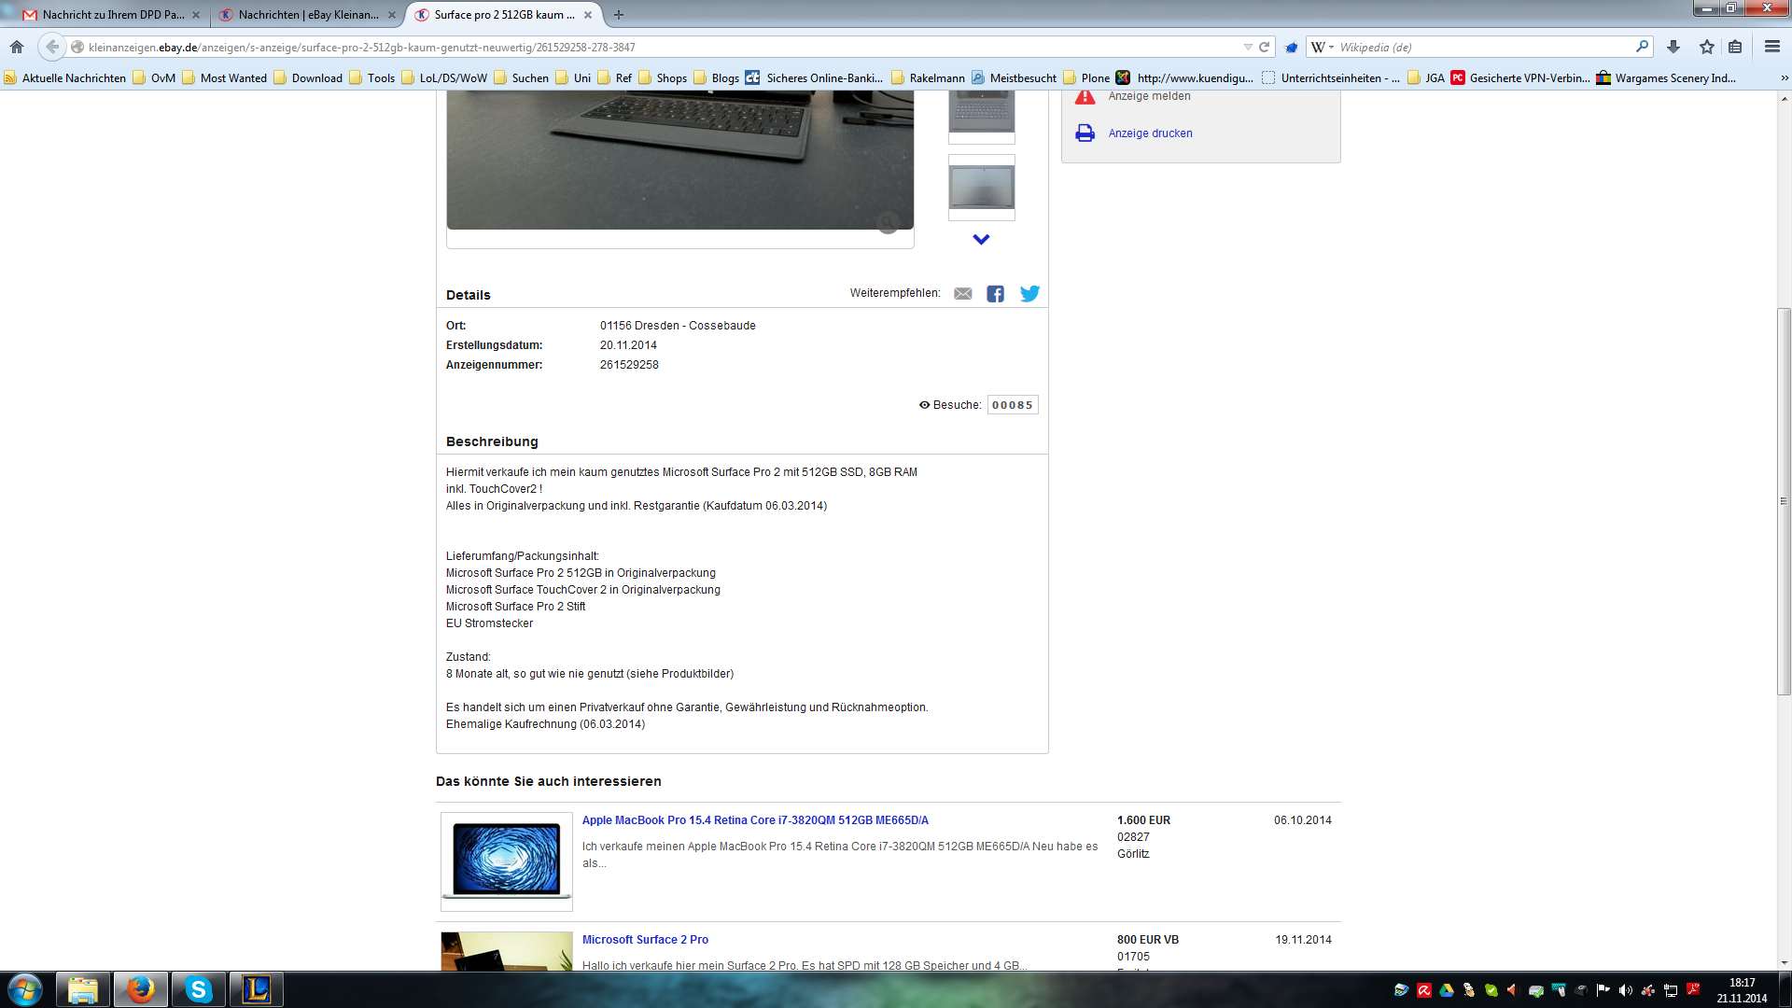Viewport: 1792px width, 1008px height.
Task: Open the URL history dropdown arrow
Action: [x=1248, y=47]
